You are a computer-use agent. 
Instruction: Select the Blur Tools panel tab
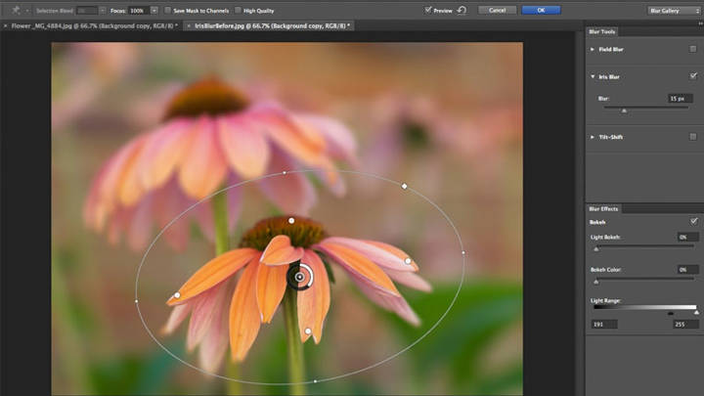[601, 31]
